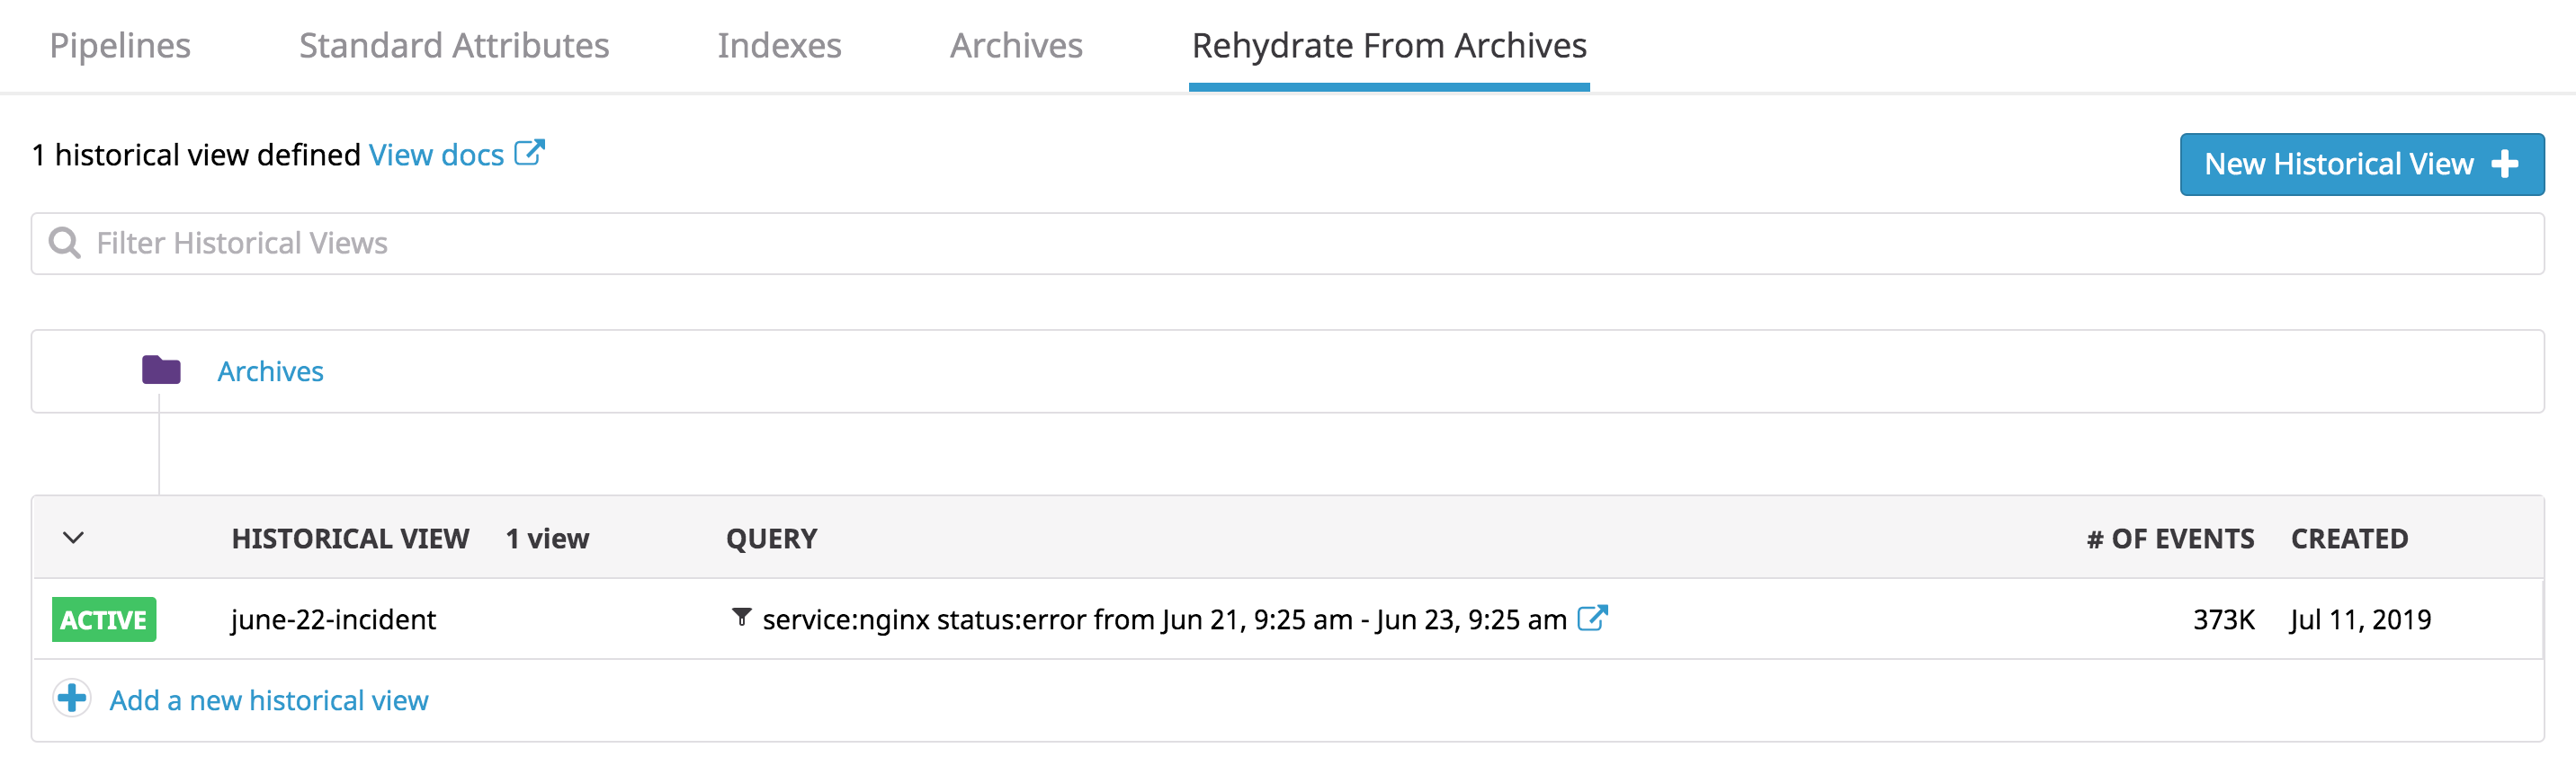Click Add a new historical view
Image resolution: width=2576 pixels, height=757 pixels.
pyautogui.click(x=268, y=700)
